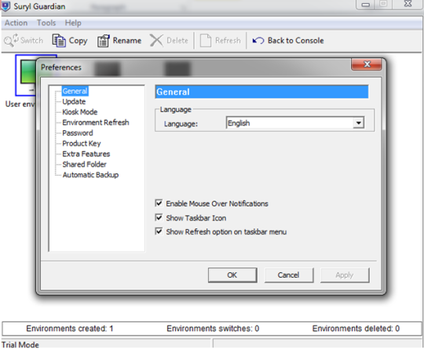
Task: Toggle Show Refresh option on taskbar menu
Action: (159, 231)
